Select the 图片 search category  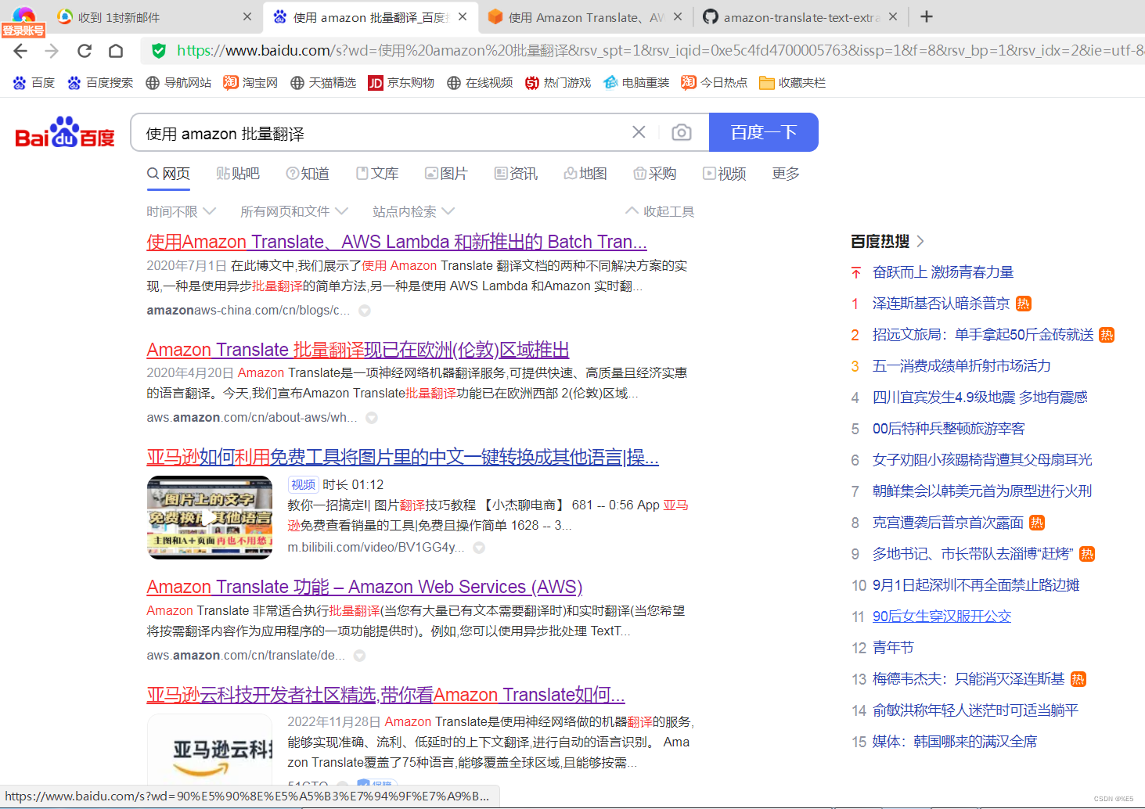point(446,174)
